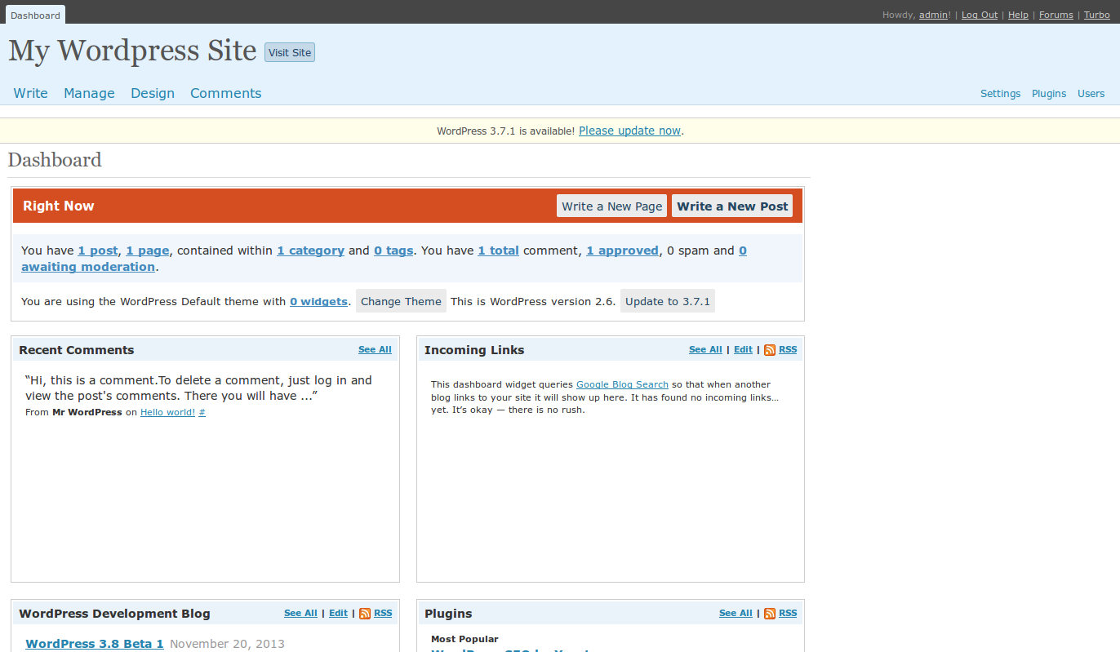Click the 'Hi, this is a comment' excerpt

pyautogui.click(x=198, y=388)
